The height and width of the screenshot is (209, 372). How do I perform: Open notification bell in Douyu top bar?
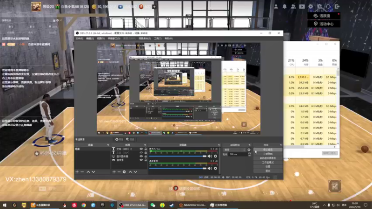[x=285, y=7]
